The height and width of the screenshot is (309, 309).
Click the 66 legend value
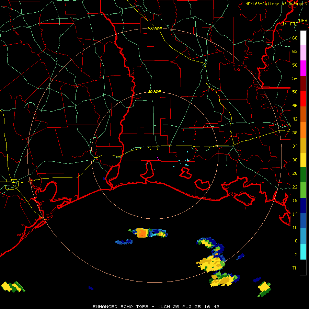[295, 38]
